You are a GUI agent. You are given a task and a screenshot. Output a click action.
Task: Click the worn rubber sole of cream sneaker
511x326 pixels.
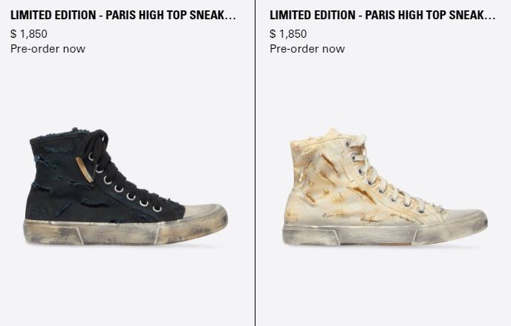tap(385, 234)
